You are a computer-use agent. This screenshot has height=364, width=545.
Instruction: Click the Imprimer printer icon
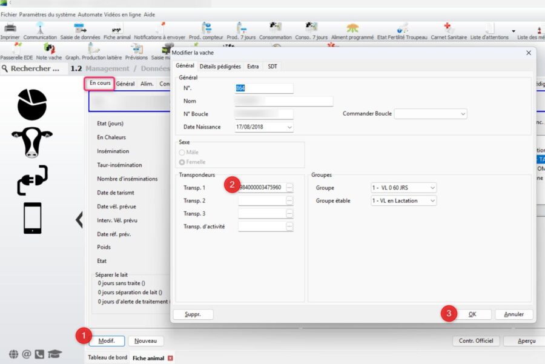[x=10, y=28]
